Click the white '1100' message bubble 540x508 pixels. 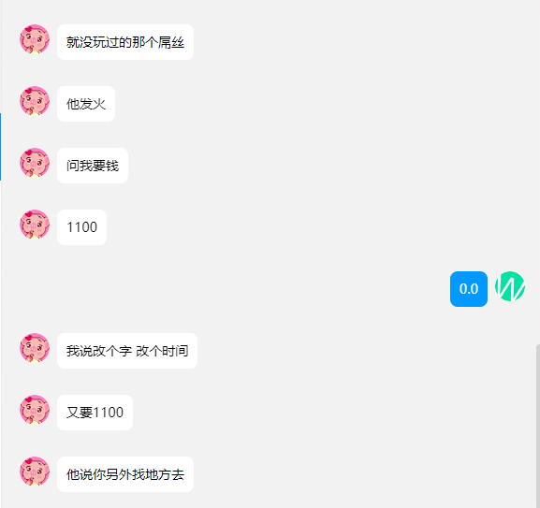coord(82,227)
